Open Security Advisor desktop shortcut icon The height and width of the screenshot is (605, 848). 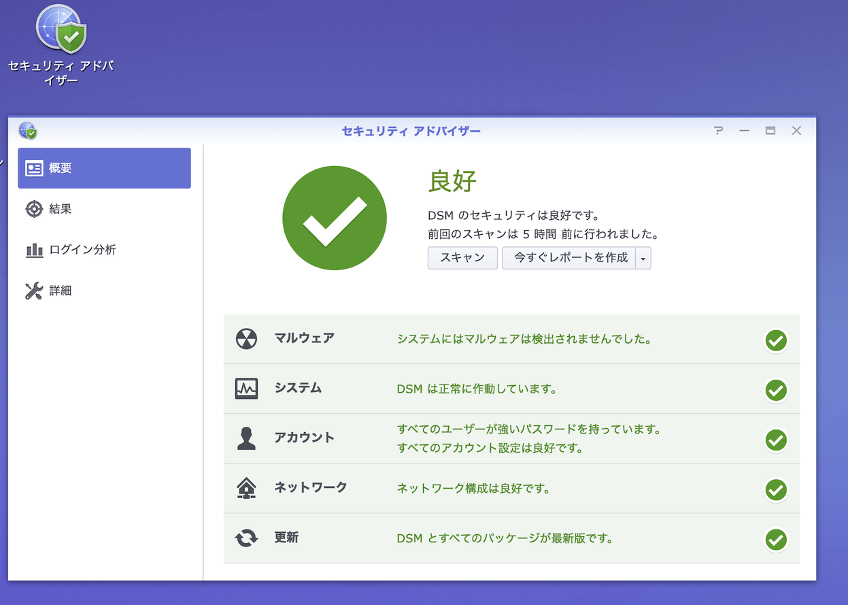(61, 29)
